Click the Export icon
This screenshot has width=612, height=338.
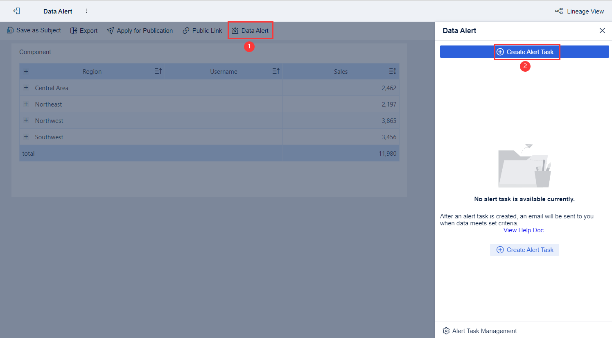[x=84, y=30]
